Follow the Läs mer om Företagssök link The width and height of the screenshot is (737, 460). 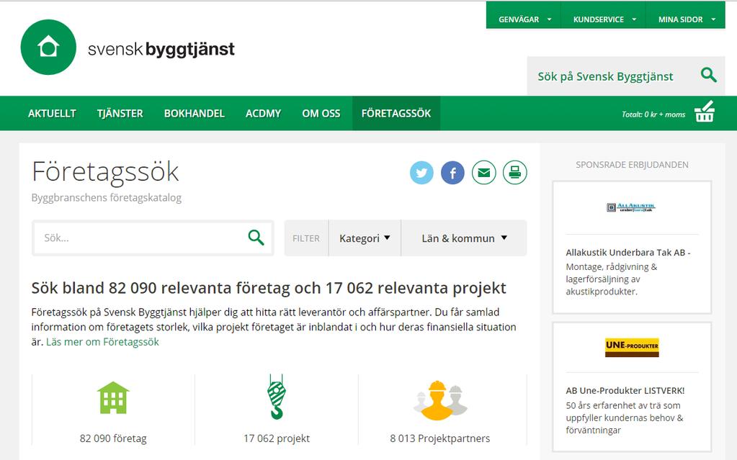102,342
